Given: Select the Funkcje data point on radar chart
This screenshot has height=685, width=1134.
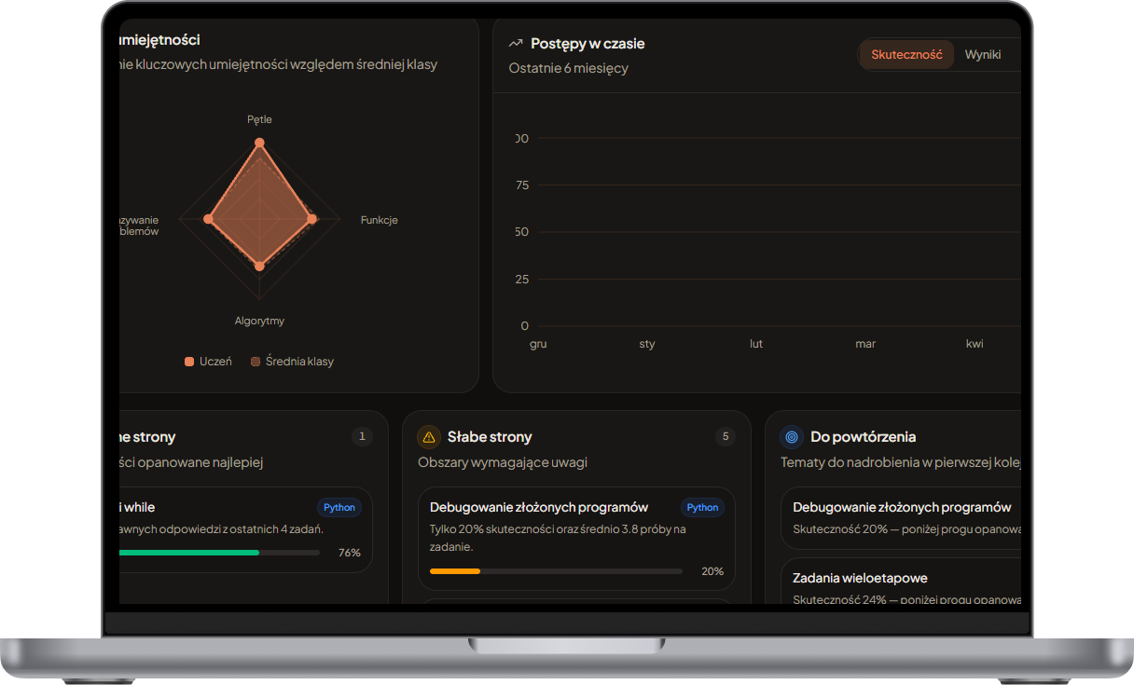Looking at the screenshot, I should click(311, 219).
